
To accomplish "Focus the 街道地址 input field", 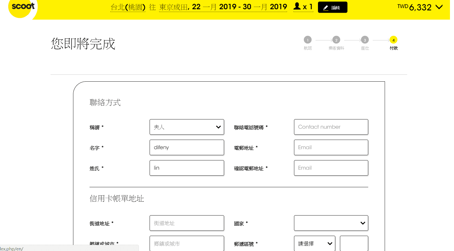I will tap(187, 223).
